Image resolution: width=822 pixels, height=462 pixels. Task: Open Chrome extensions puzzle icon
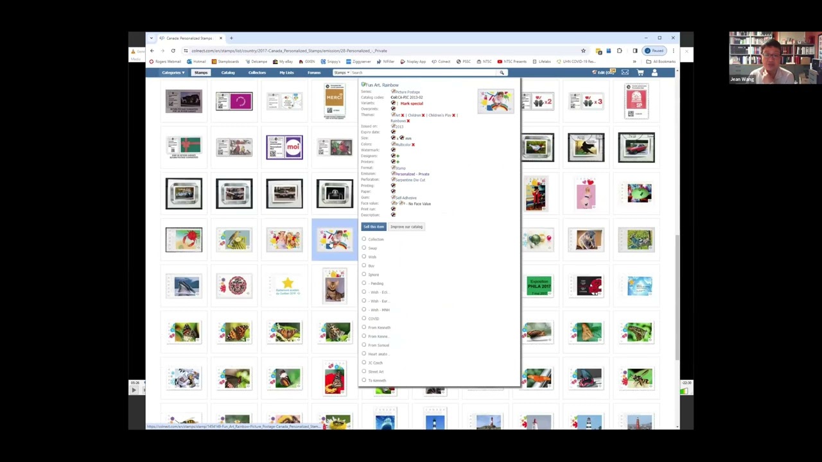click(x=620, y=51)
